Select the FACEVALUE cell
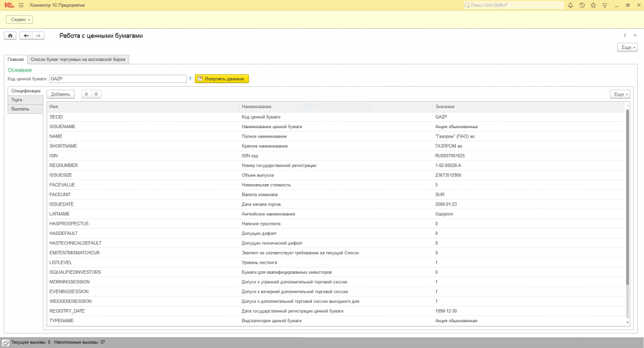 tap(143, 185)
